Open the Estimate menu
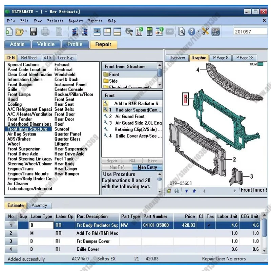This screenshot has height=271, width=271. click(x=55, y=21)
